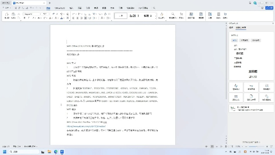Open the search icon in the menu bar
275x155 pixels.
pyautogui.click(x=154, y=7)
